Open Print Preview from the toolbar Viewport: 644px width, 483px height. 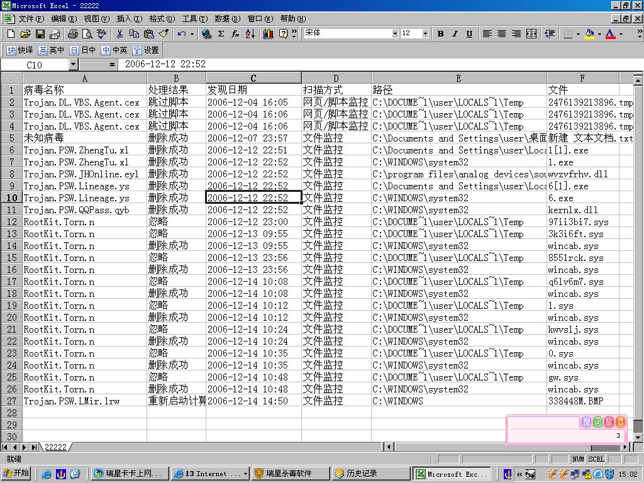point(87,34)
